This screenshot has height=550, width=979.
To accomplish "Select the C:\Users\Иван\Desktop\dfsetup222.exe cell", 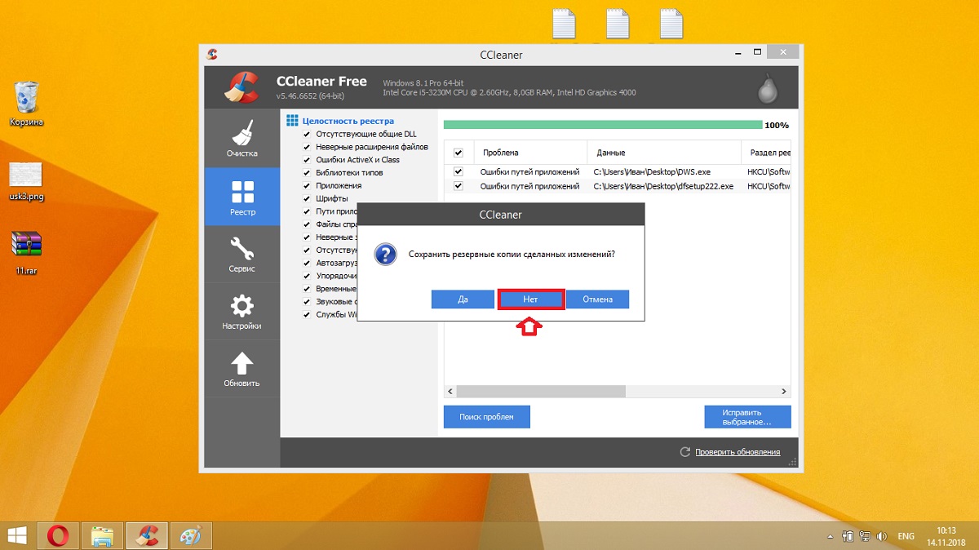I will [x=663, y=186].
